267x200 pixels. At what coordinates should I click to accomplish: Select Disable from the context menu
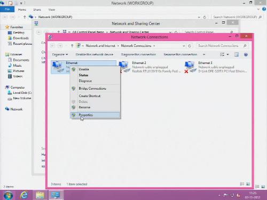tap(95, 69)
